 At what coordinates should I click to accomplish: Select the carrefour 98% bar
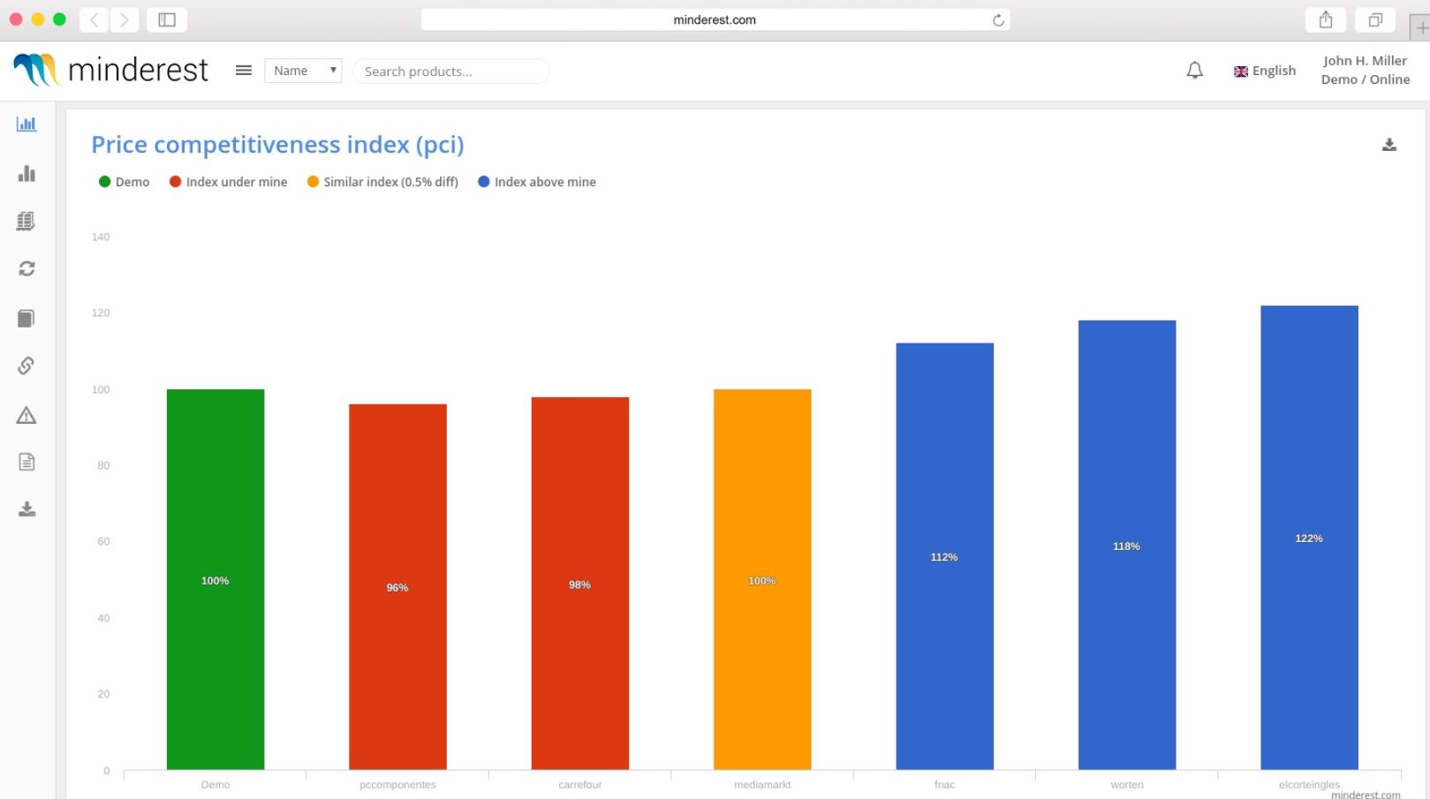(580, 584)
